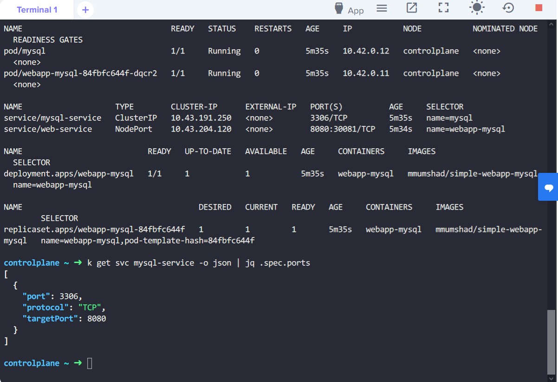Select the k get svc command text
Screen dimensions: 558x382
click(x=199, y=263)
